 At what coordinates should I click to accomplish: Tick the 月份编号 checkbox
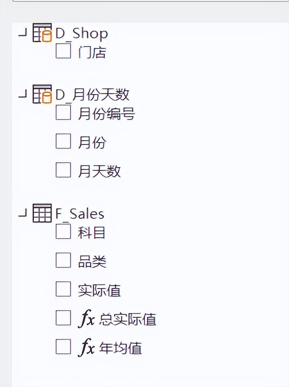[x=63, y=112]
